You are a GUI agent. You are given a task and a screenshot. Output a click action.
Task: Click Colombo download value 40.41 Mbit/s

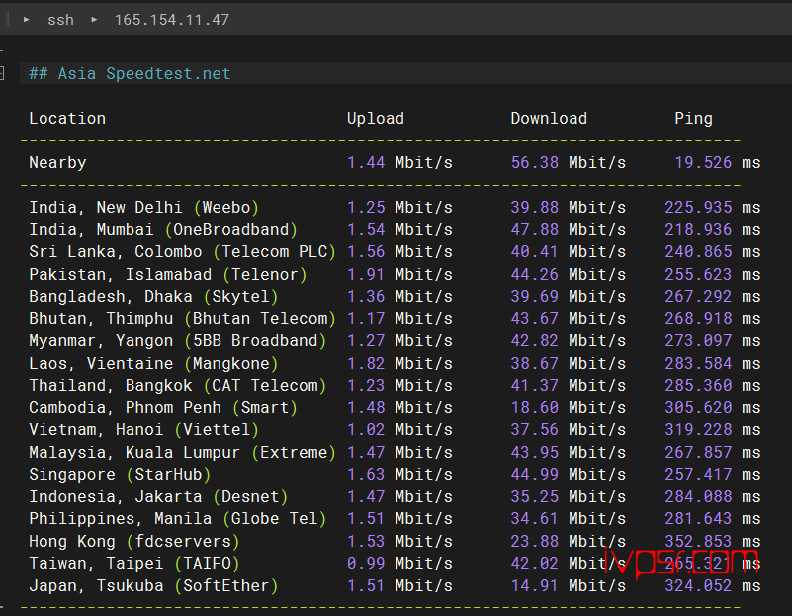(x=569, y=251)
